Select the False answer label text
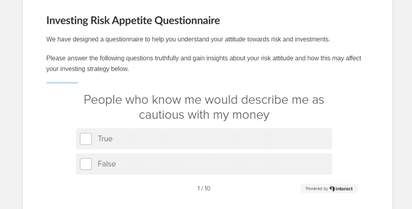The height and width of the screenshot is (209, 412). pos(107,164)
